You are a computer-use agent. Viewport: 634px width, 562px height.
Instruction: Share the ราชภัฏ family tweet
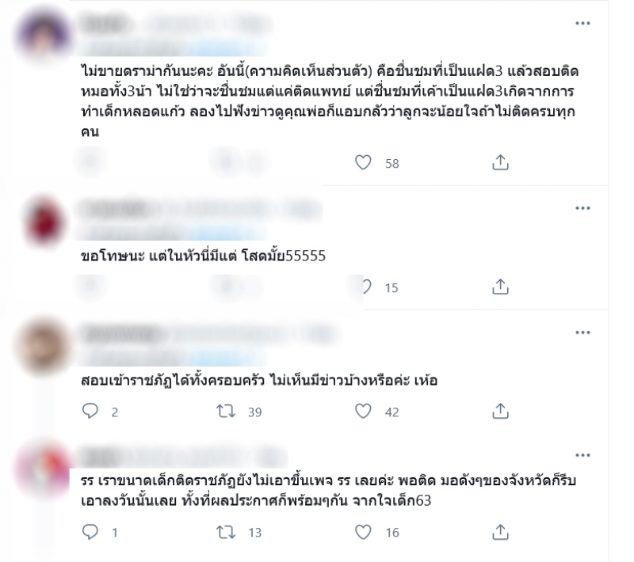pyautogui.click(x=500, y=411)
